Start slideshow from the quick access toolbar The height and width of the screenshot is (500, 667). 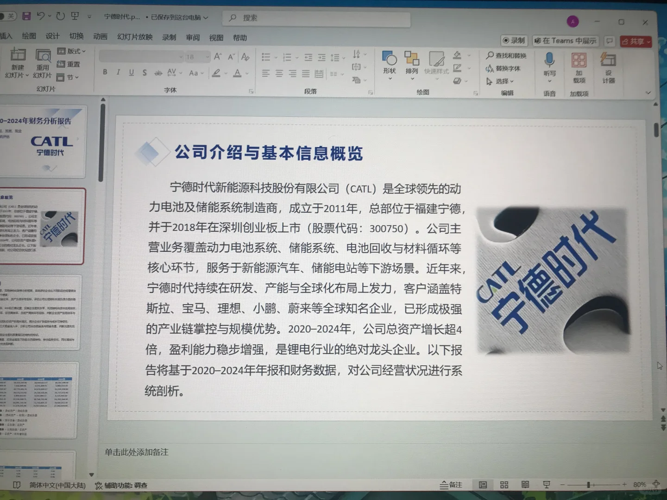[x=75, y=16]
